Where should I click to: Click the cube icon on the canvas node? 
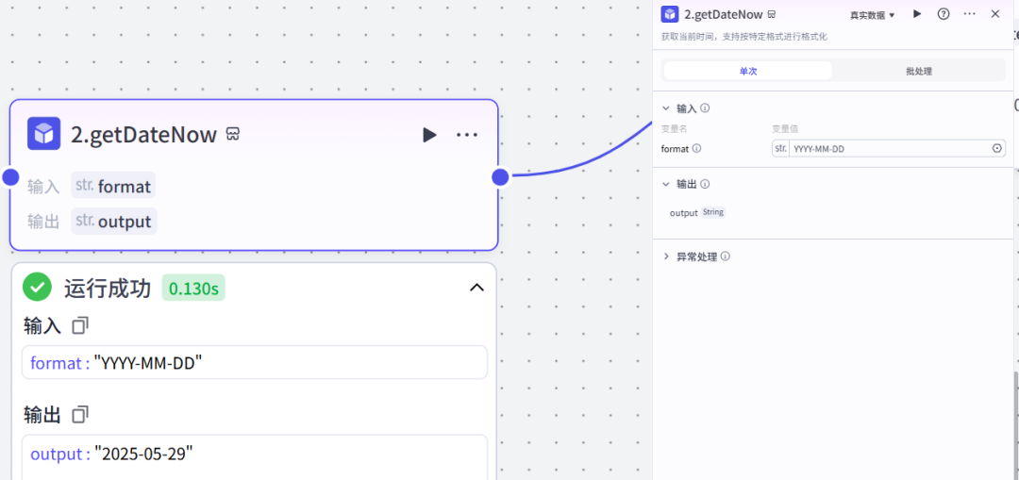coord(44,134)
